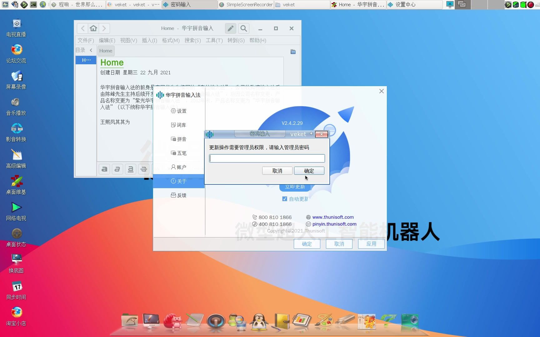Screen dimensions: 540x337
Task: Switch to the 设置中心 taskbar entry
Action: [x=414, y=4]
